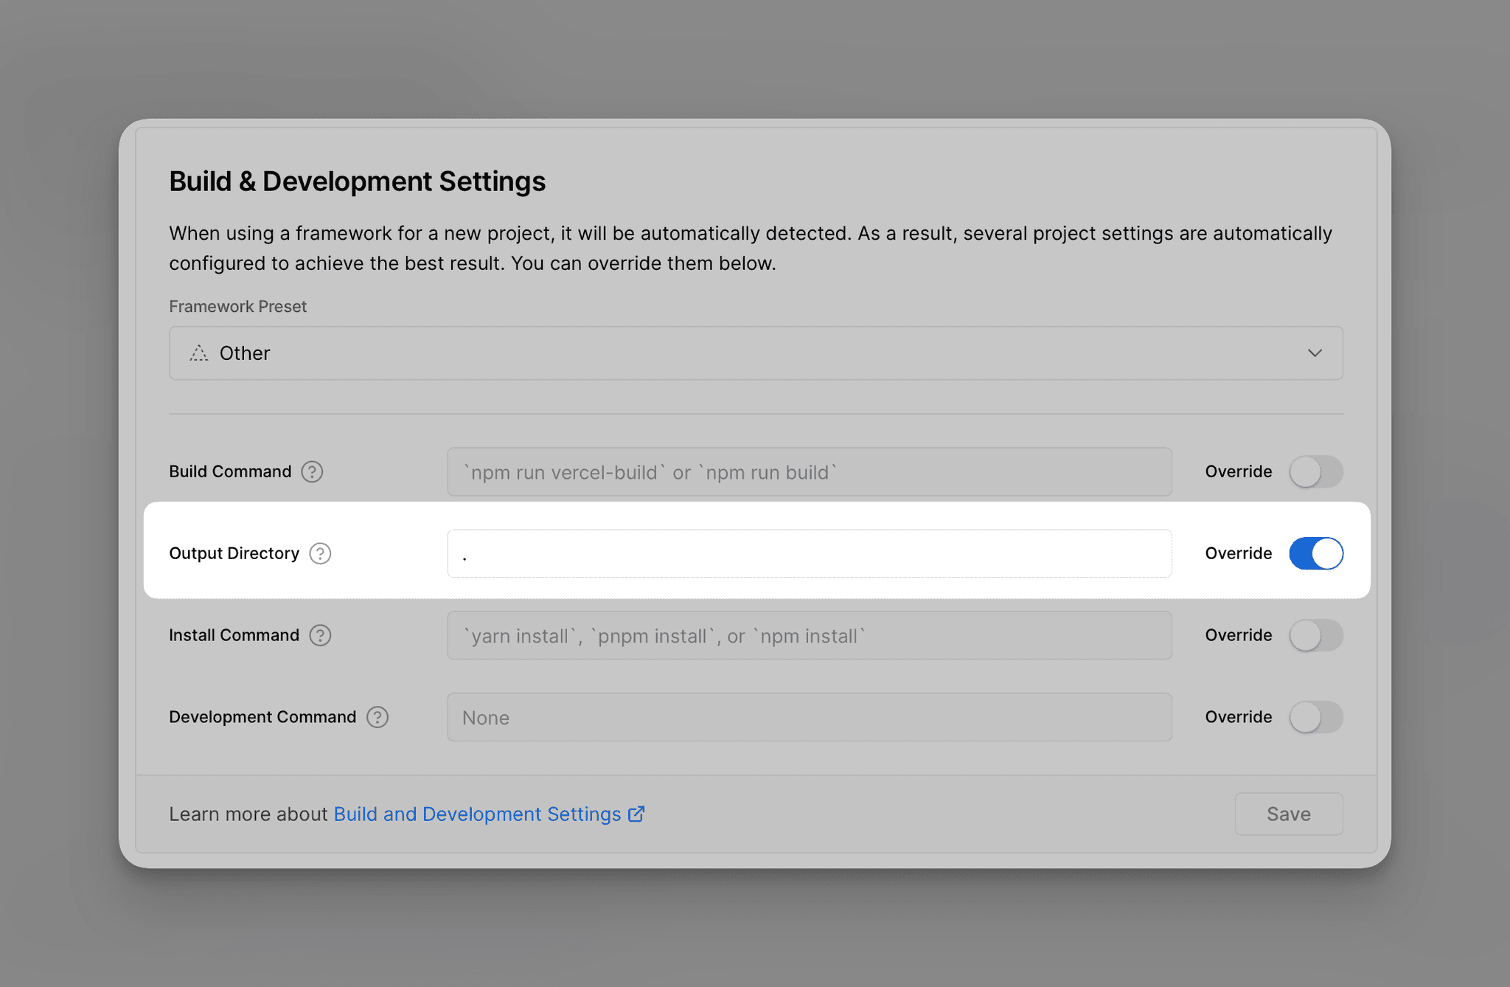Click the Install Command input field
The width and height of the screenshot is (1510, 987).
(x=809, y=635)
